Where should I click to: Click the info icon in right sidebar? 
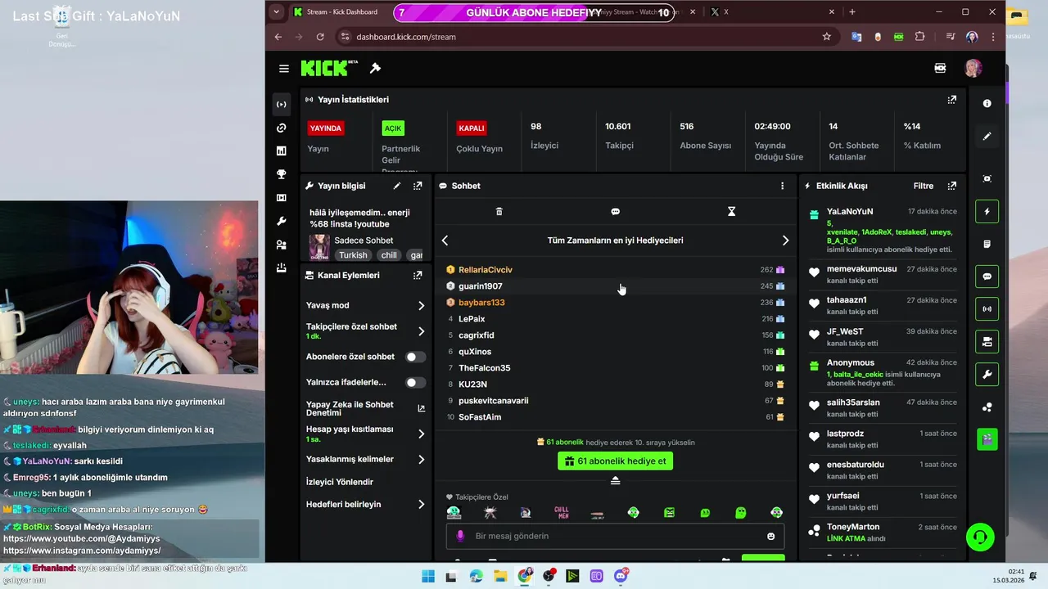tap(987, 103)
